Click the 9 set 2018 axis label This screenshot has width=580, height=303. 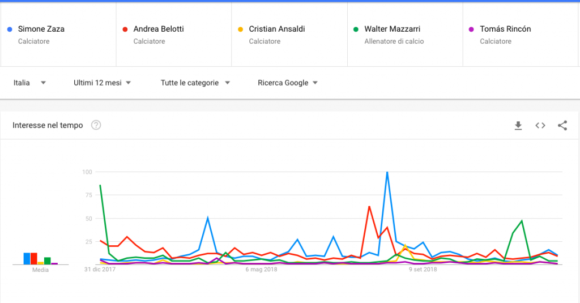[423, 270]
